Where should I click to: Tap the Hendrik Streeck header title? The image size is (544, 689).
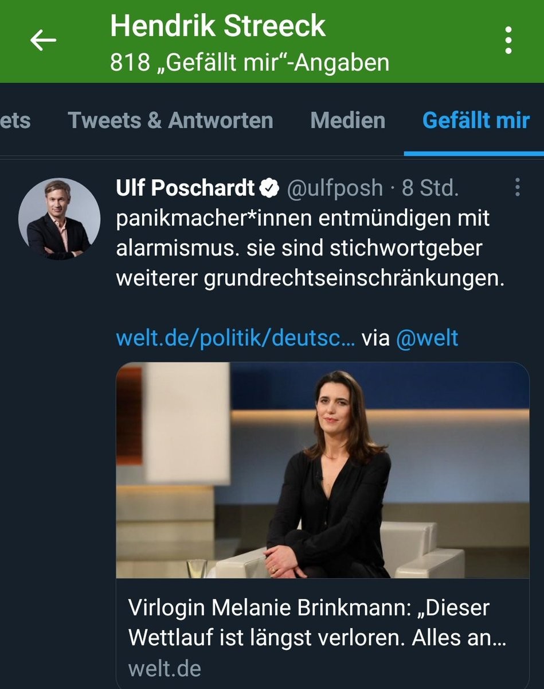coord(217,26)
